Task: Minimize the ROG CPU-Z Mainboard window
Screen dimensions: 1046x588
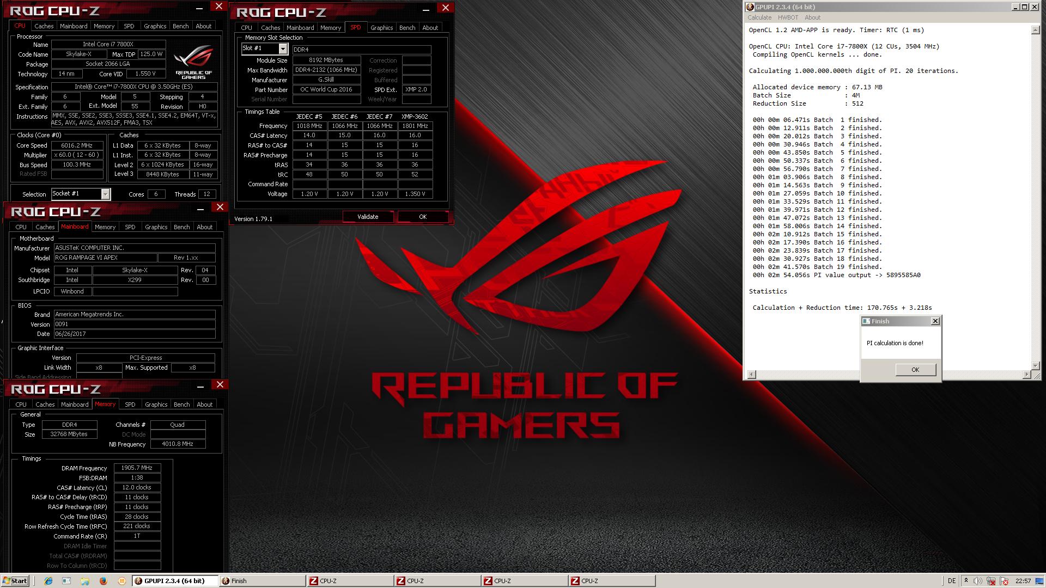Action: (200, 209)
